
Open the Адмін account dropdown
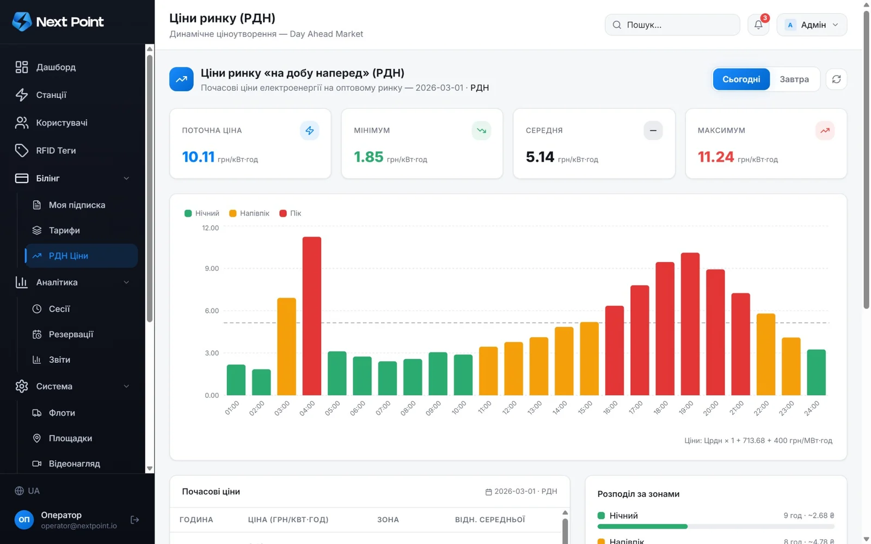811,25
